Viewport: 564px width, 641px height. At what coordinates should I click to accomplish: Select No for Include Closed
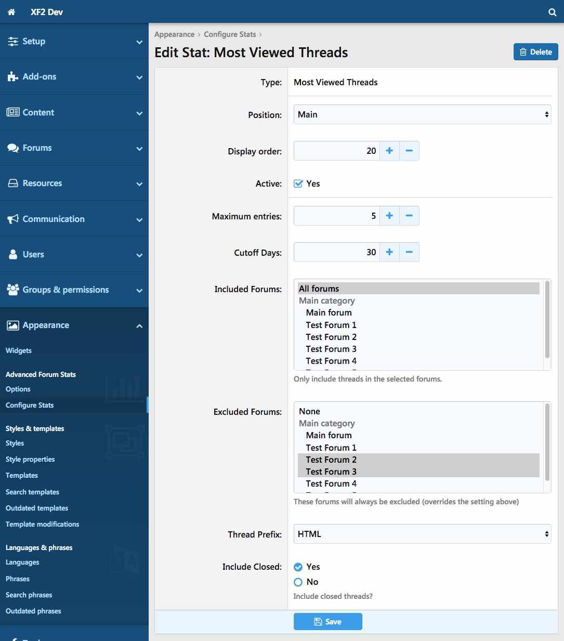298,582
